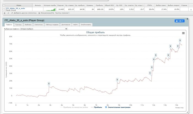
Task: Sort by the Выбыл рано column header
Action: 161,5
